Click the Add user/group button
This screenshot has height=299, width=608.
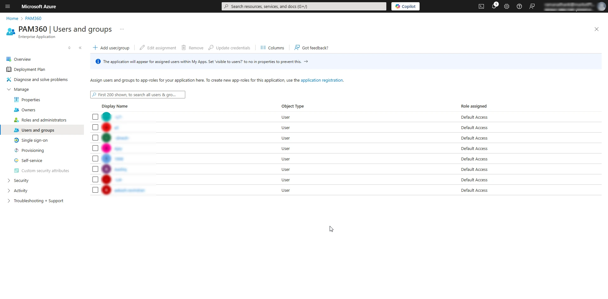tap(111, 48)
